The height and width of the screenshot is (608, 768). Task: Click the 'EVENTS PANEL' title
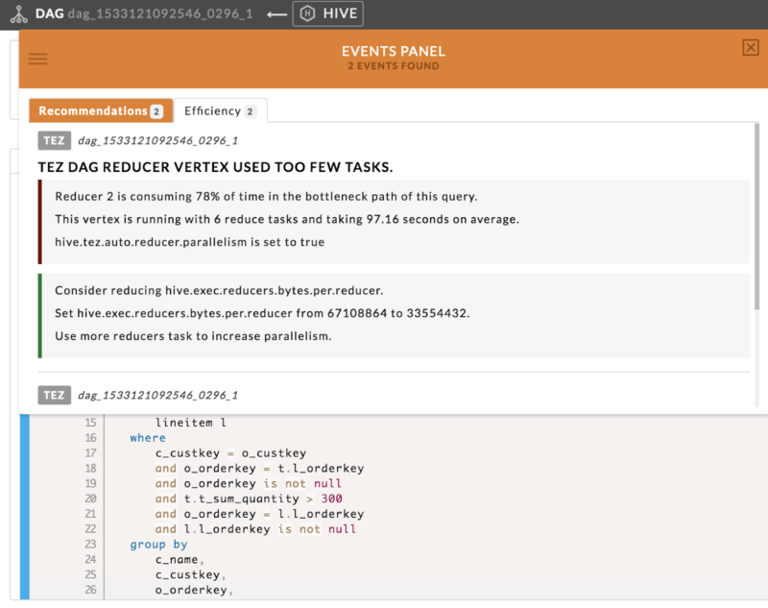tap(394, 52)
